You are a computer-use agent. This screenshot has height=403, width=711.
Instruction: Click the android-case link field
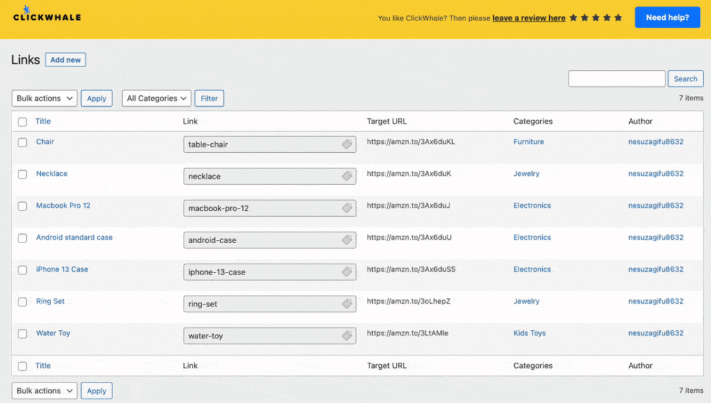point(270,240)
